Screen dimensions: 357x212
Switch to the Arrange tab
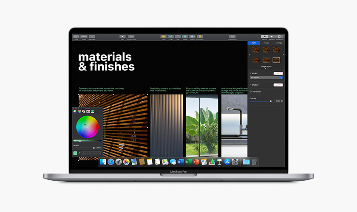pos(278,43)
